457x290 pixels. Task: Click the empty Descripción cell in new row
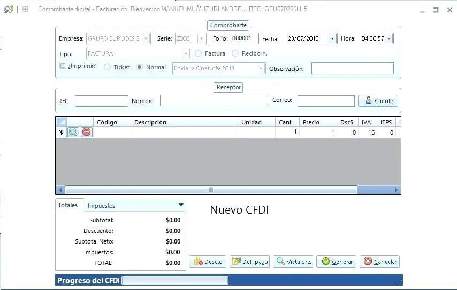pos(184,132)
